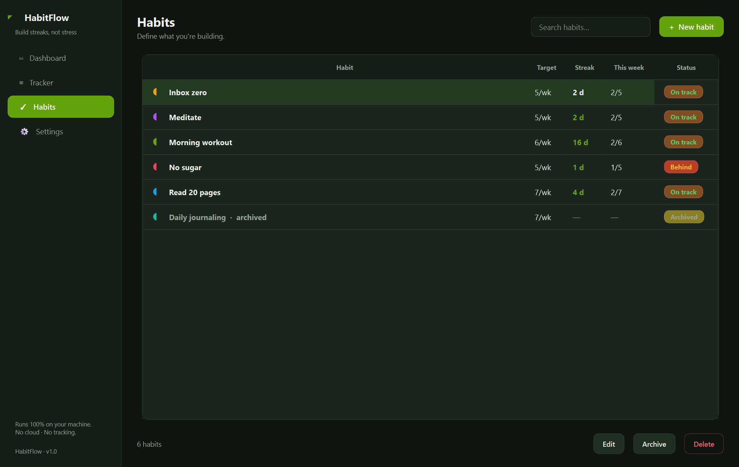
Task: Click the Settings gear icon
Action: click(24, 132)
